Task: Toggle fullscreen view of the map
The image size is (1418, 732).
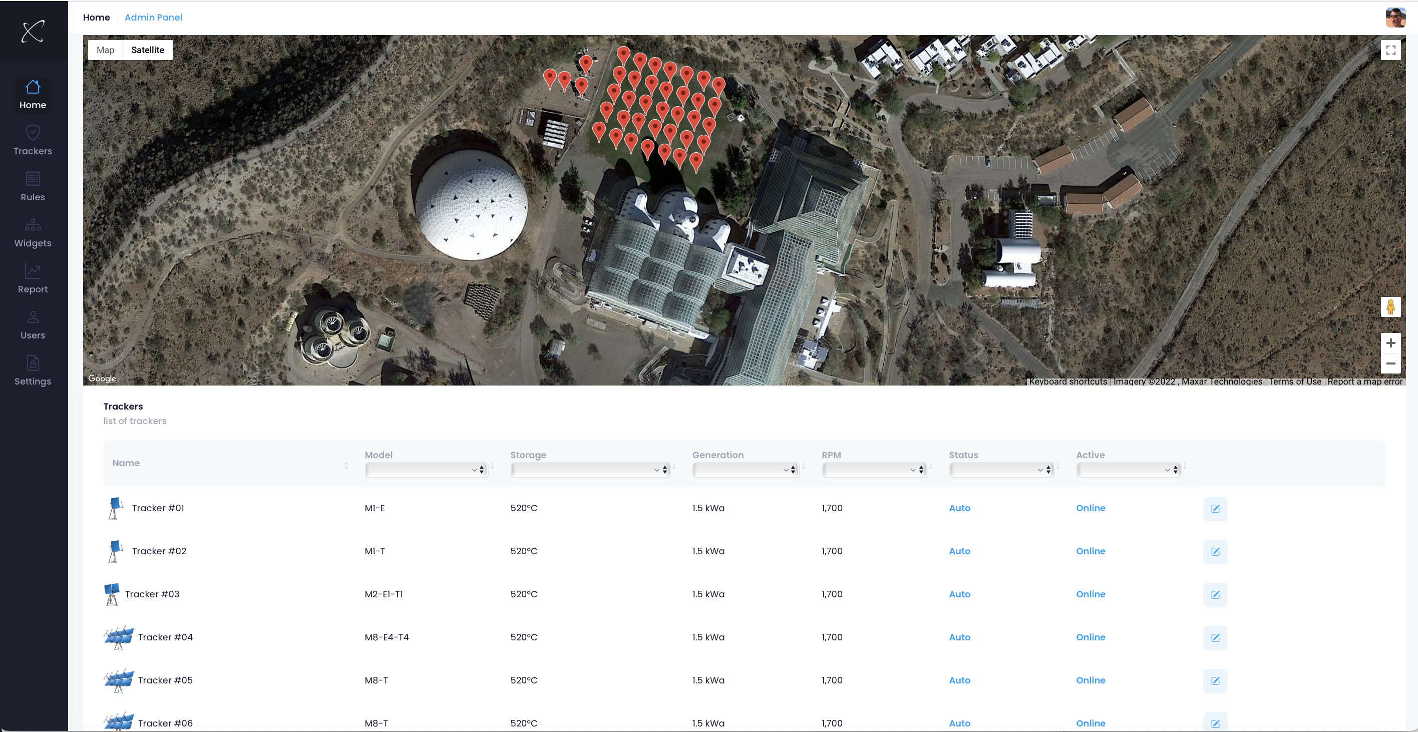Action: 1390,50
